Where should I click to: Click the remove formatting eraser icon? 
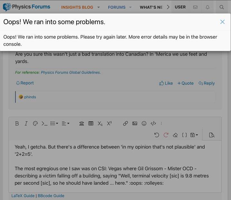[175, 135]
